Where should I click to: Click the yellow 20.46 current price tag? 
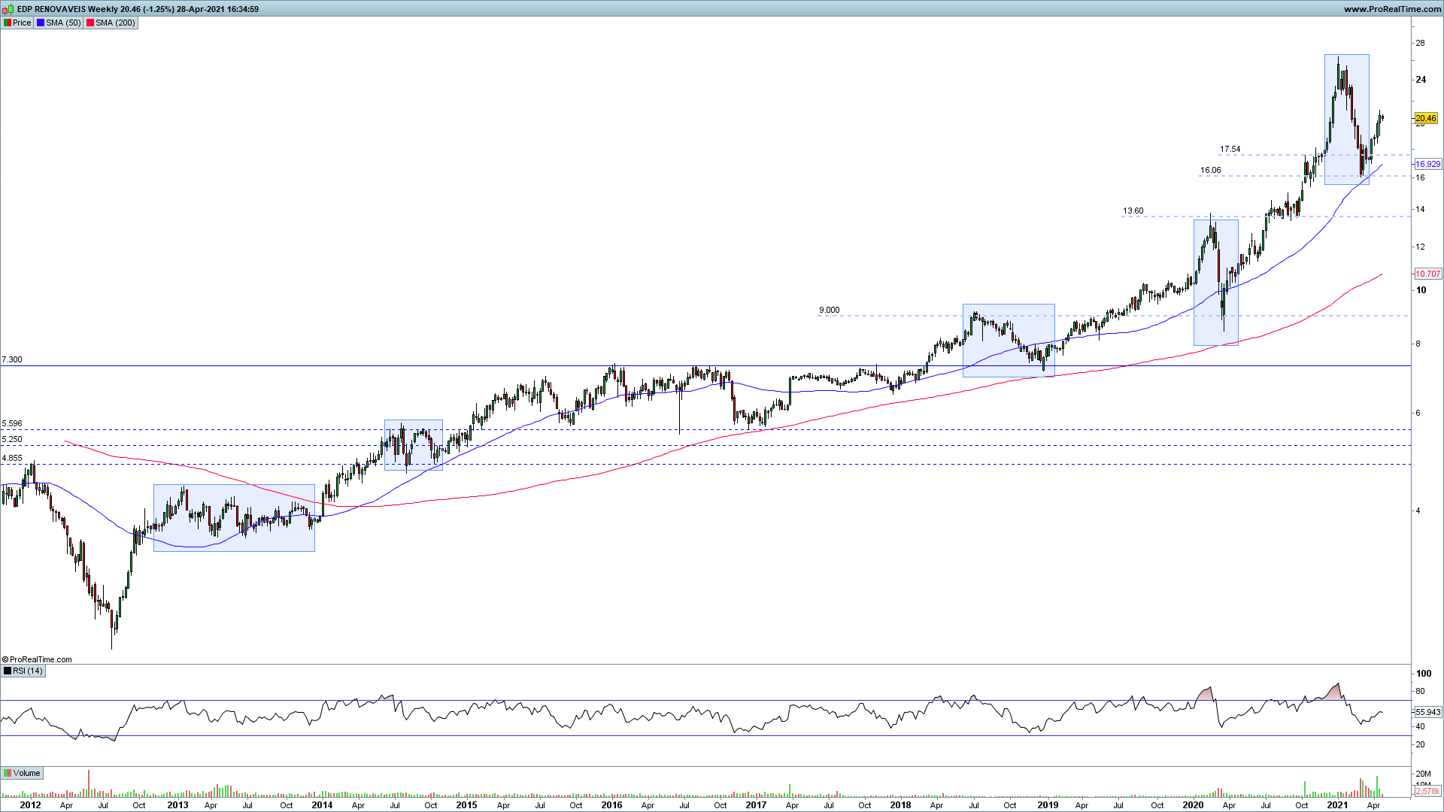tap(1426, 118)
